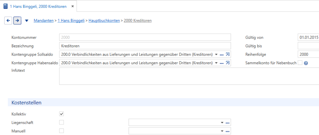Open the ellipsis lookup for Liegenschaft
The image size is (319, 135).
(x=227, y=123)
